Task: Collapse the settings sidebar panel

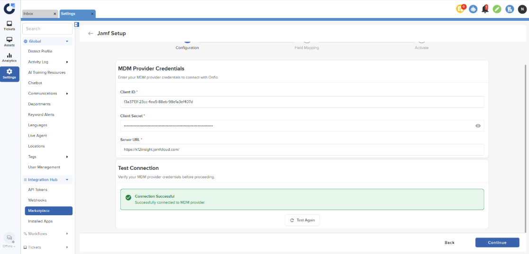Action: pyautogui.click(x=77, y=25)
